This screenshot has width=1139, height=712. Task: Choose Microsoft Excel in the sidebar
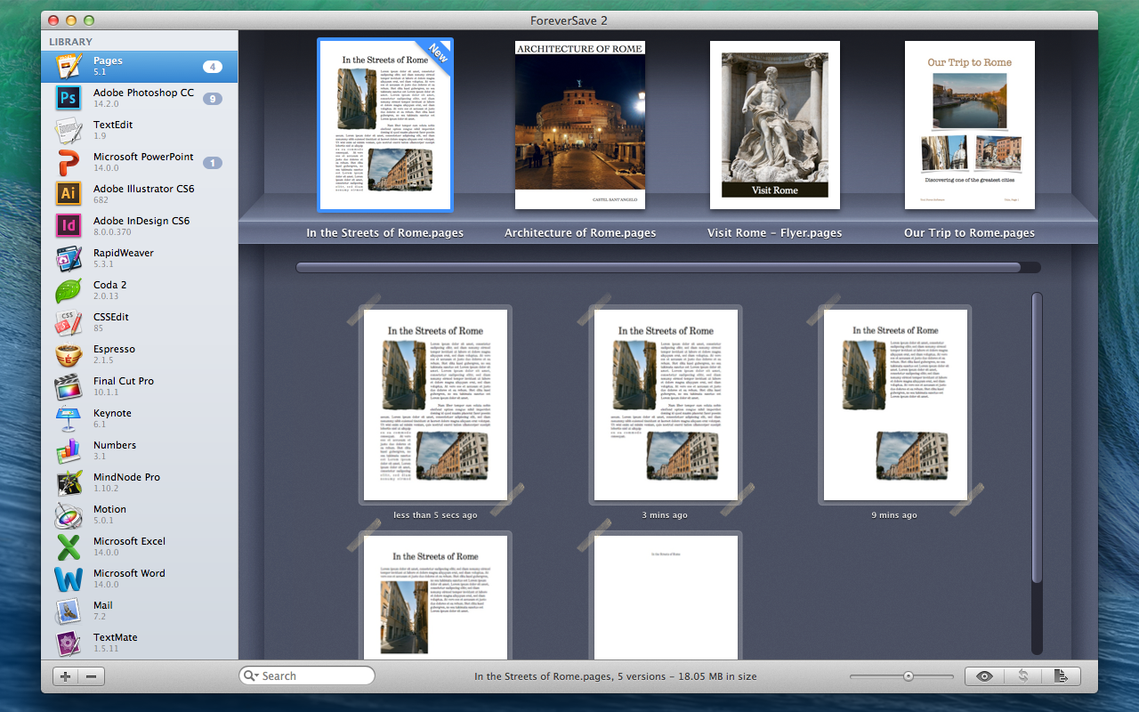(x=139, y=547)
